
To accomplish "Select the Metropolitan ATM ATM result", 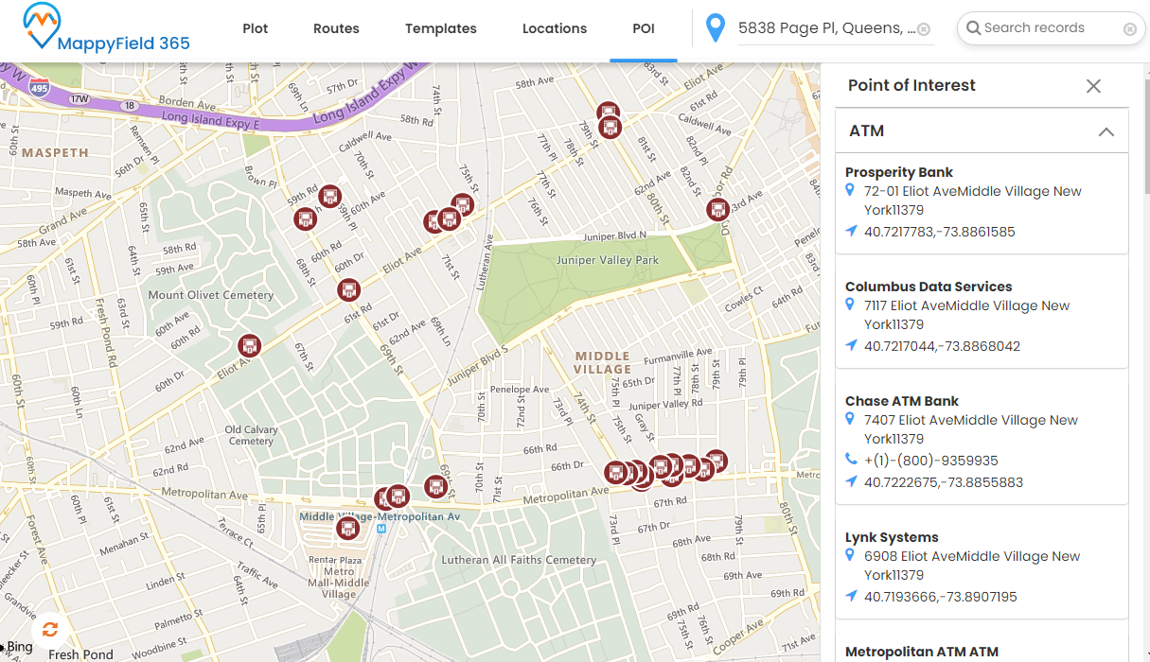I will (922, 652).
